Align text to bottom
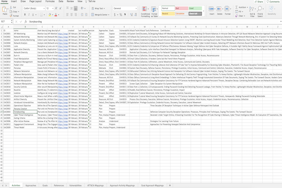282x188 pixels. (76, 8)
